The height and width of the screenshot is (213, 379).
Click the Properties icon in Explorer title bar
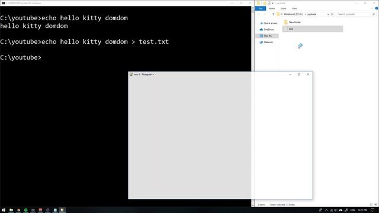[x=269, y=3]
